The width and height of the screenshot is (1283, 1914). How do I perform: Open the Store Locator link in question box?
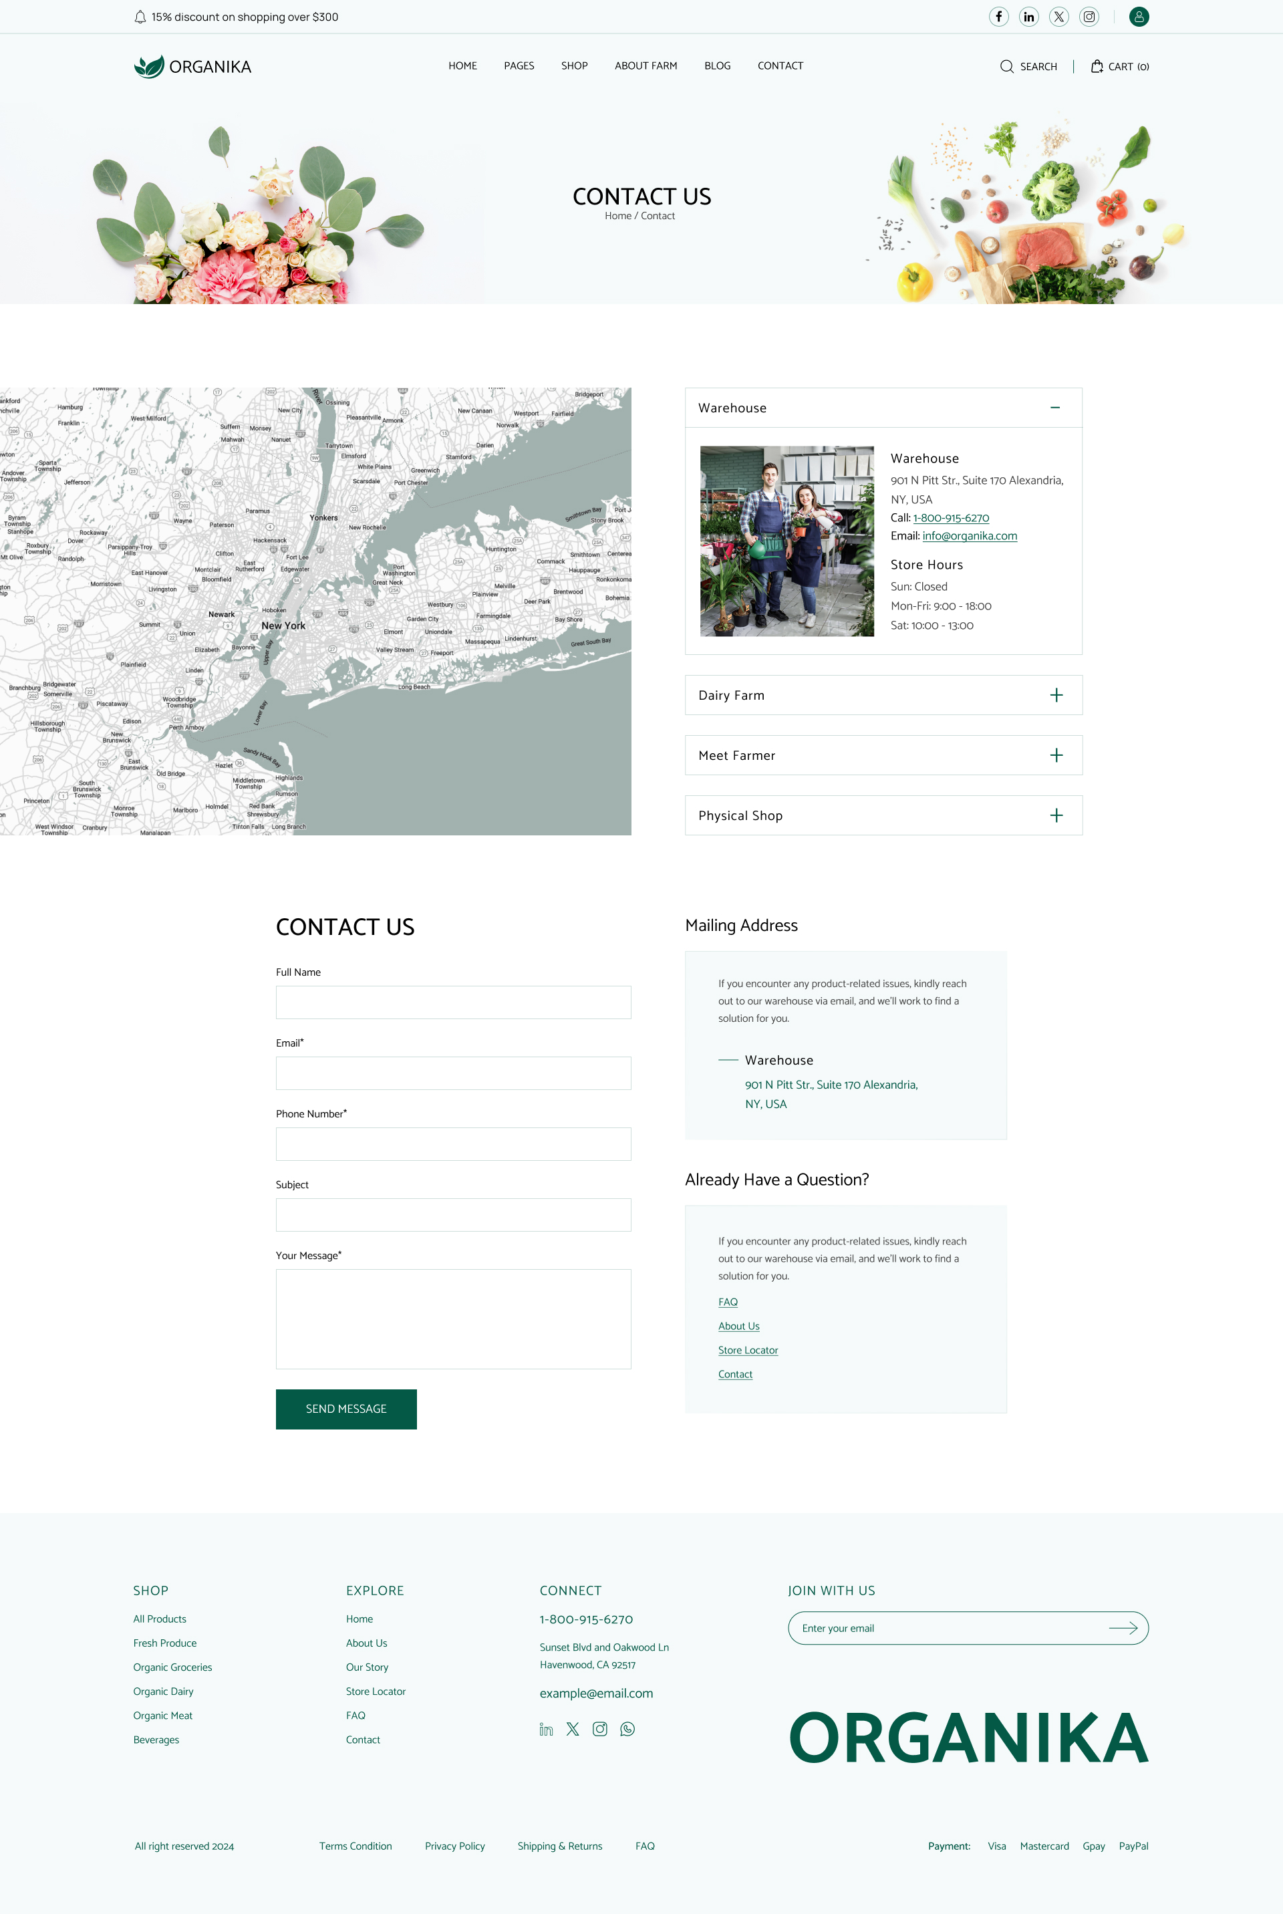pyautogui.click(x=747, y=1350)
